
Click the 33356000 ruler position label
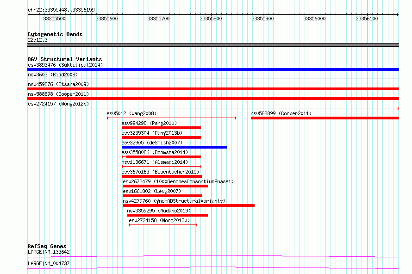pos(314,19)
